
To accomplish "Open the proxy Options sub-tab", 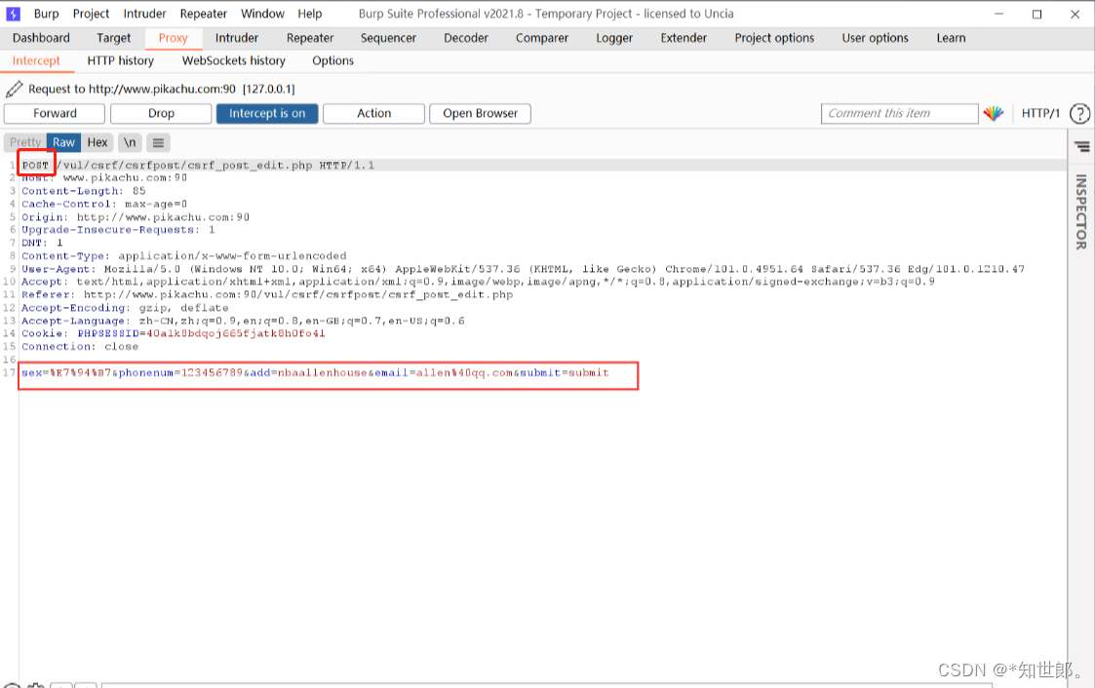I will (333, 61).
